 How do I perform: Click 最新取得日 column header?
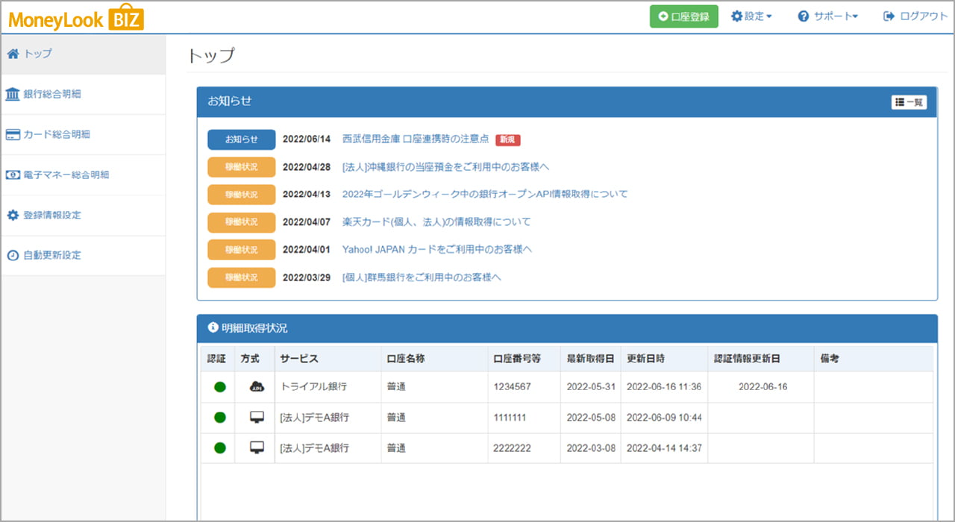[x=590, y=359]
